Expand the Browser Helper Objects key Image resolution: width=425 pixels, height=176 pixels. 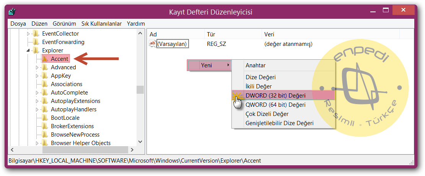click(x=37, y=143)
